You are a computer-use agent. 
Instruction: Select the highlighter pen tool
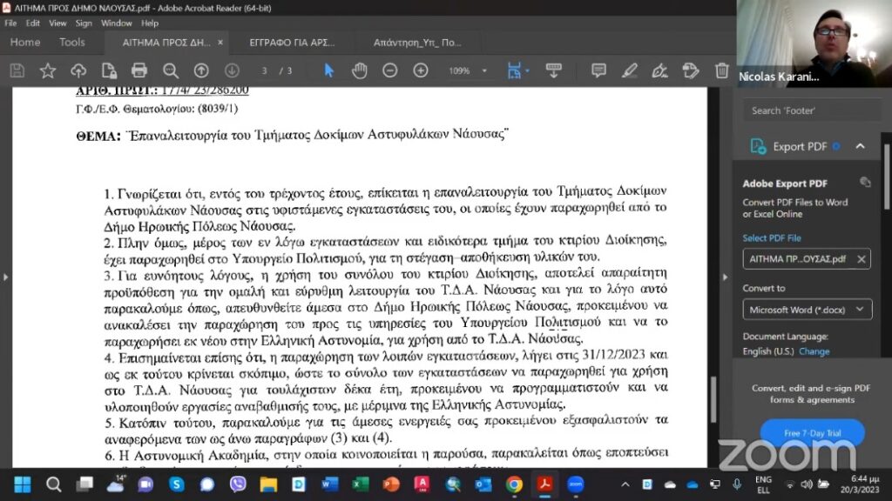pos(629,70)
